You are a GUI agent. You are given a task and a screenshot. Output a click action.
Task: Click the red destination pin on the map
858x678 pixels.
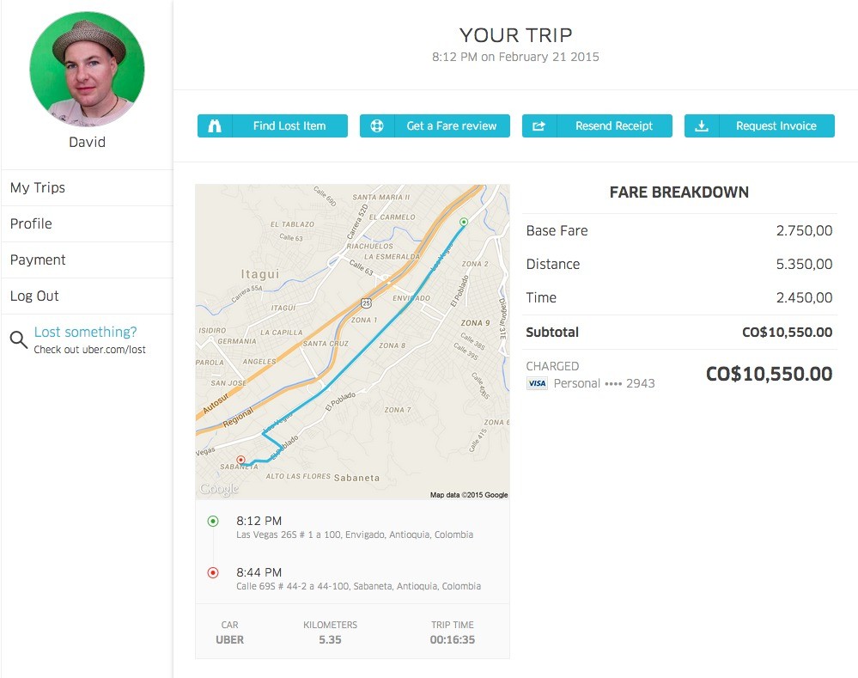coord(241,458)
